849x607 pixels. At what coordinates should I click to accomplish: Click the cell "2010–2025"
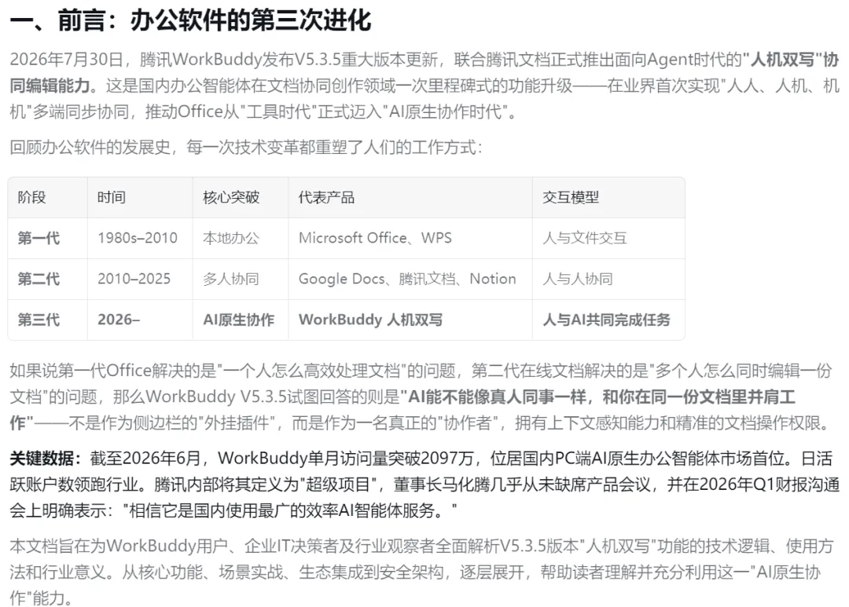(134, 279)
